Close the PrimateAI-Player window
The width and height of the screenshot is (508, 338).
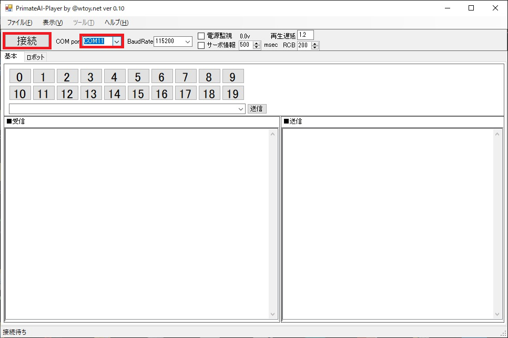(x=495, y=8)
